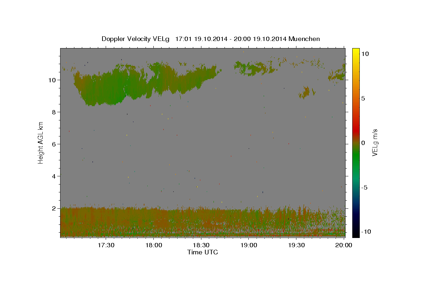This screenshot has width=427, height=285.
Task: Click the "Height AGL km" axis label
Action: coord(41,142)
